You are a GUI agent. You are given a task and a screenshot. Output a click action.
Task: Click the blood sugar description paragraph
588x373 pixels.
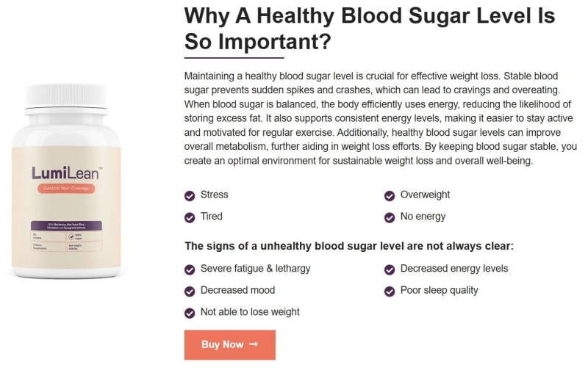coord(380,119)
